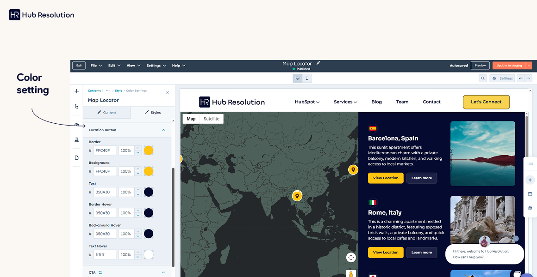
Task: Click the sparkle AI assistant icon
Action: 530,180
